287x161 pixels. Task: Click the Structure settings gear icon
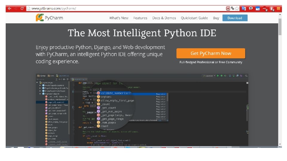[x=64, y=79]
